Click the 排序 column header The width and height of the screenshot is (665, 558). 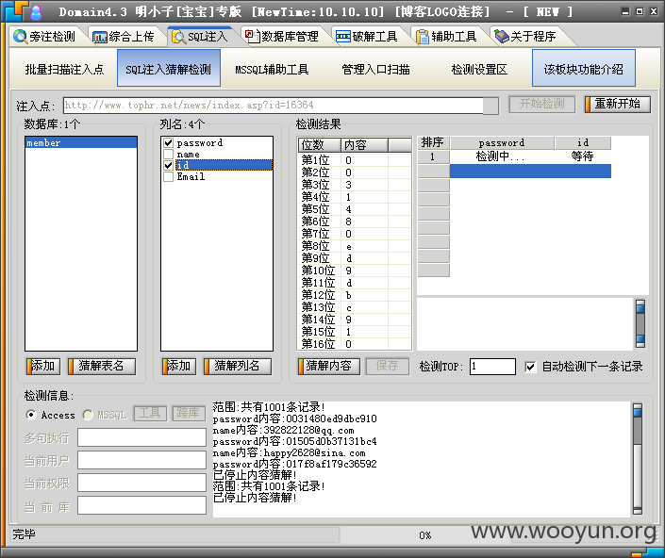click(x=434, y=142)
